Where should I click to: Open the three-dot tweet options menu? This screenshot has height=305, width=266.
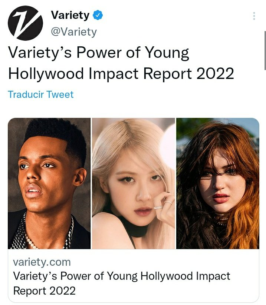254,16
